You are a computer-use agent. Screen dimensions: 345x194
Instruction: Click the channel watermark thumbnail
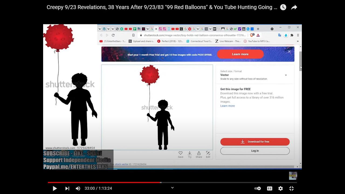click(293, 176)
